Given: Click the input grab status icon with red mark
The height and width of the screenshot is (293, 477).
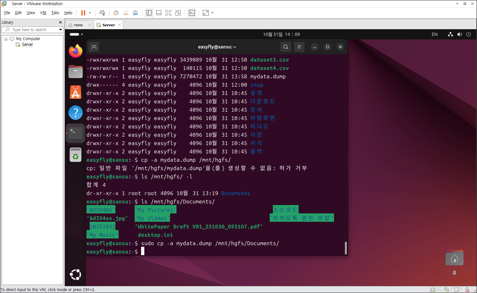Looking at the screenshot, I should pyautogui.click(x=467, y=290).
